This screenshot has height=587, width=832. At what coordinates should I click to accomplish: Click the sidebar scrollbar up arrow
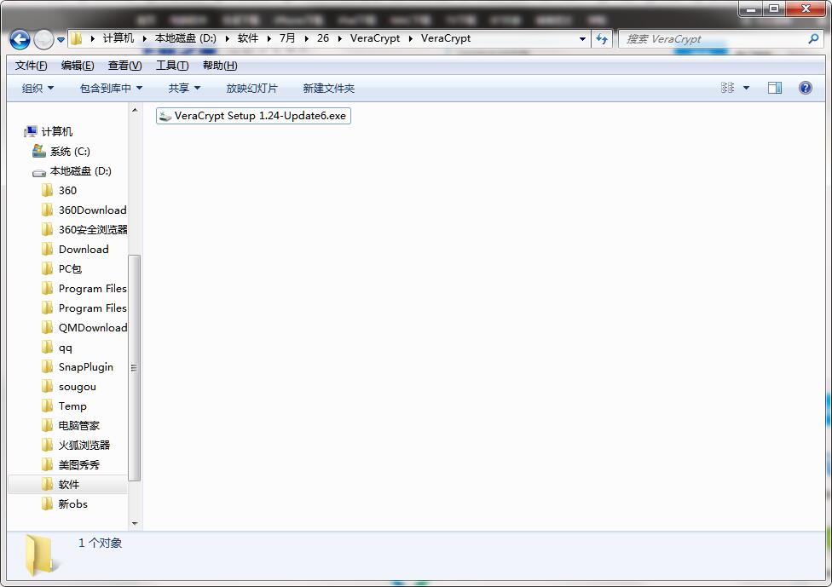pyautogui.click(x=135, y=110)
